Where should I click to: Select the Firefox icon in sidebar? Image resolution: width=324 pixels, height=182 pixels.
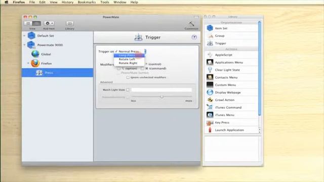pyautogui.click(x=35, y=63)
